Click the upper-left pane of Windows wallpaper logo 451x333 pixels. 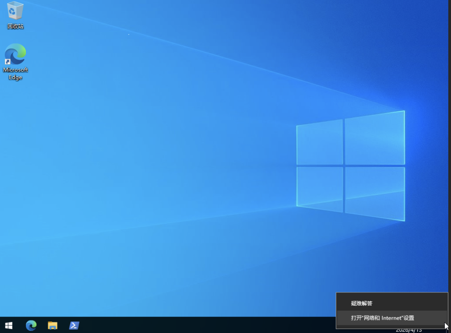(320, 143)
